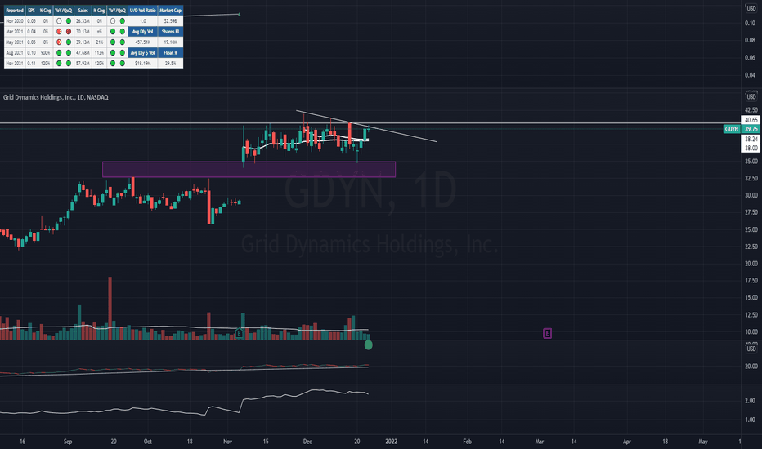Click the red EPS YoY circle for May 2021
The image size is (762, 449).
point(59,42)
